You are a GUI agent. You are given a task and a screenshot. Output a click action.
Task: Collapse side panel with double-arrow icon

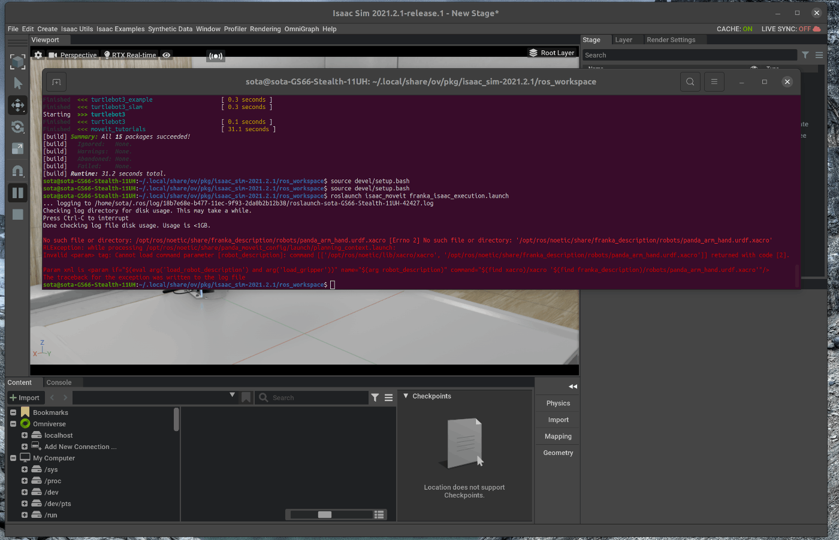572,387
